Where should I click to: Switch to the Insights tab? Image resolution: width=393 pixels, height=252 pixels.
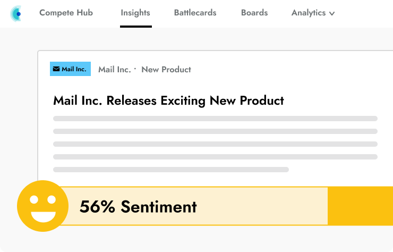point(135,13)
